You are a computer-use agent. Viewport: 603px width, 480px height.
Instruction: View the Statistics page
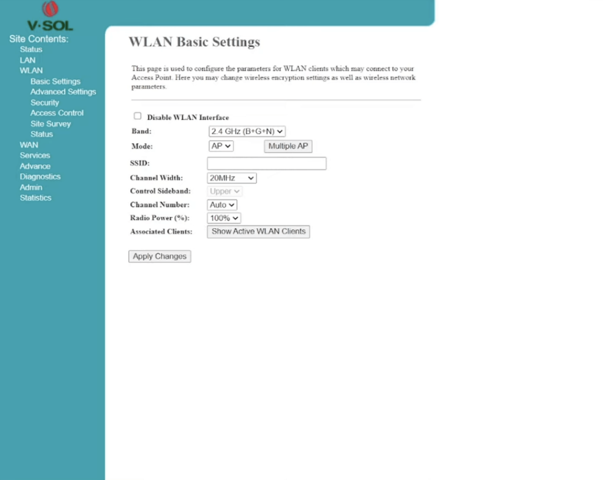click(35, 198)
